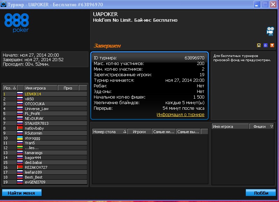Viewport: 279px width, 202px height.
Task: Sort by the Приз column header
Action: tap(68, 88)
